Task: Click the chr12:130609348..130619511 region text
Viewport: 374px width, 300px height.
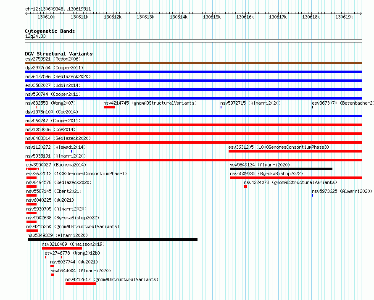Action: [58, 9]
